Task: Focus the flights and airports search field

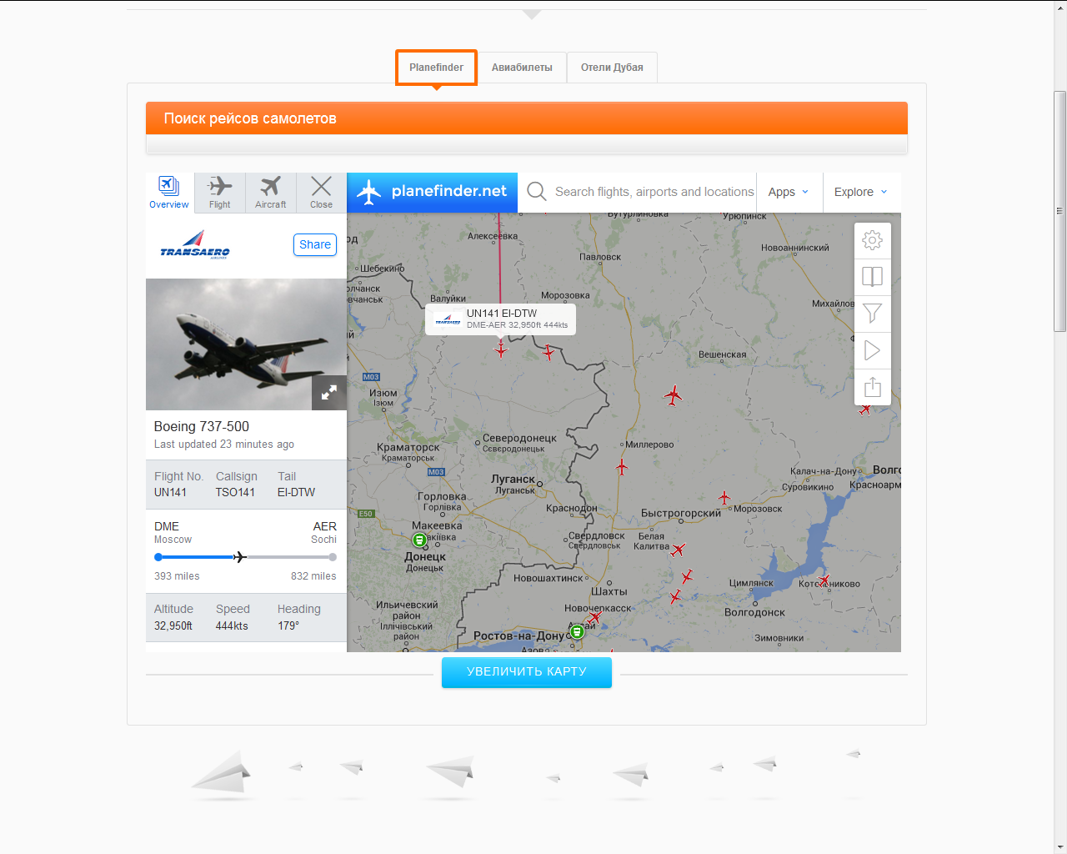Action: 654,192
